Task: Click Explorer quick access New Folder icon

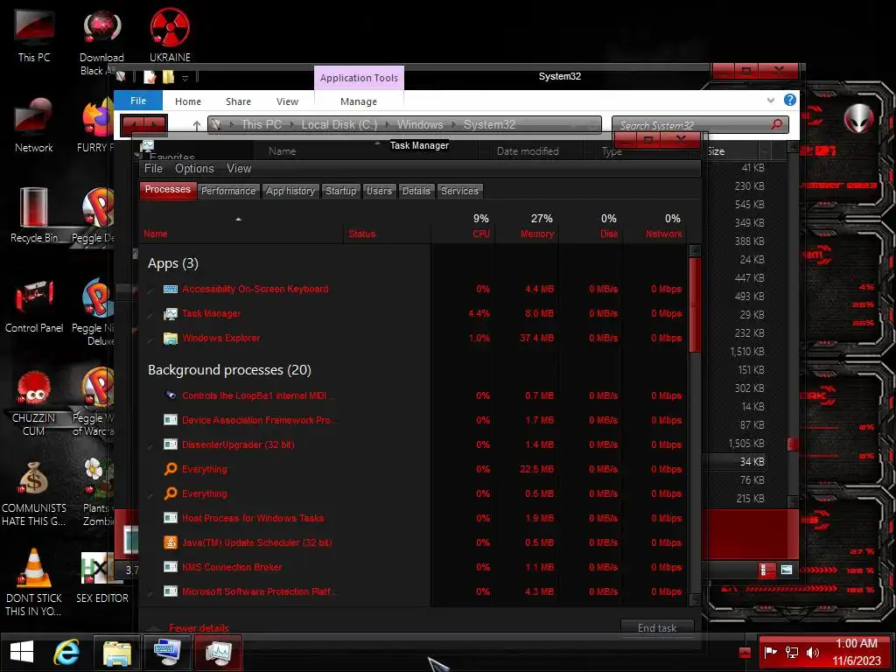Action: [168, 77]
